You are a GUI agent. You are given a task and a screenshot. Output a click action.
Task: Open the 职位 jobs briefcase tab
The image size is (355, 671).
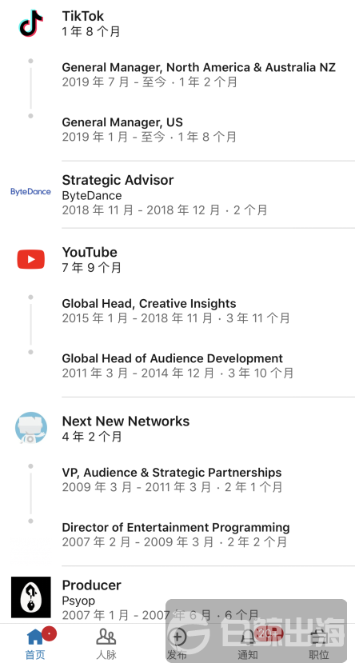pos(319,644)
